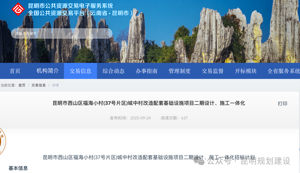The width and height of the screenshot is (300, 173).
Task: Click the round seal at left edge
Action: click(2, 142)
